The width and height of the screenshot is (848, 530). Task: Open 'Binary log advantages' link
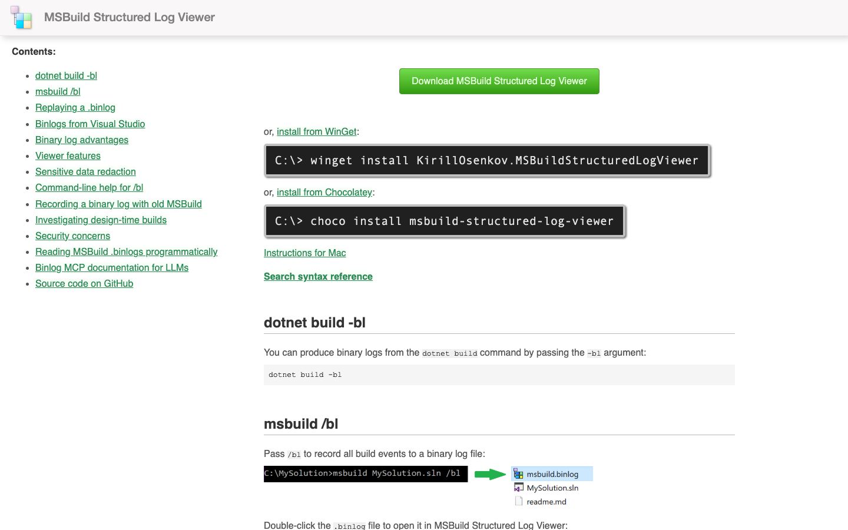(x=82, y=140)
